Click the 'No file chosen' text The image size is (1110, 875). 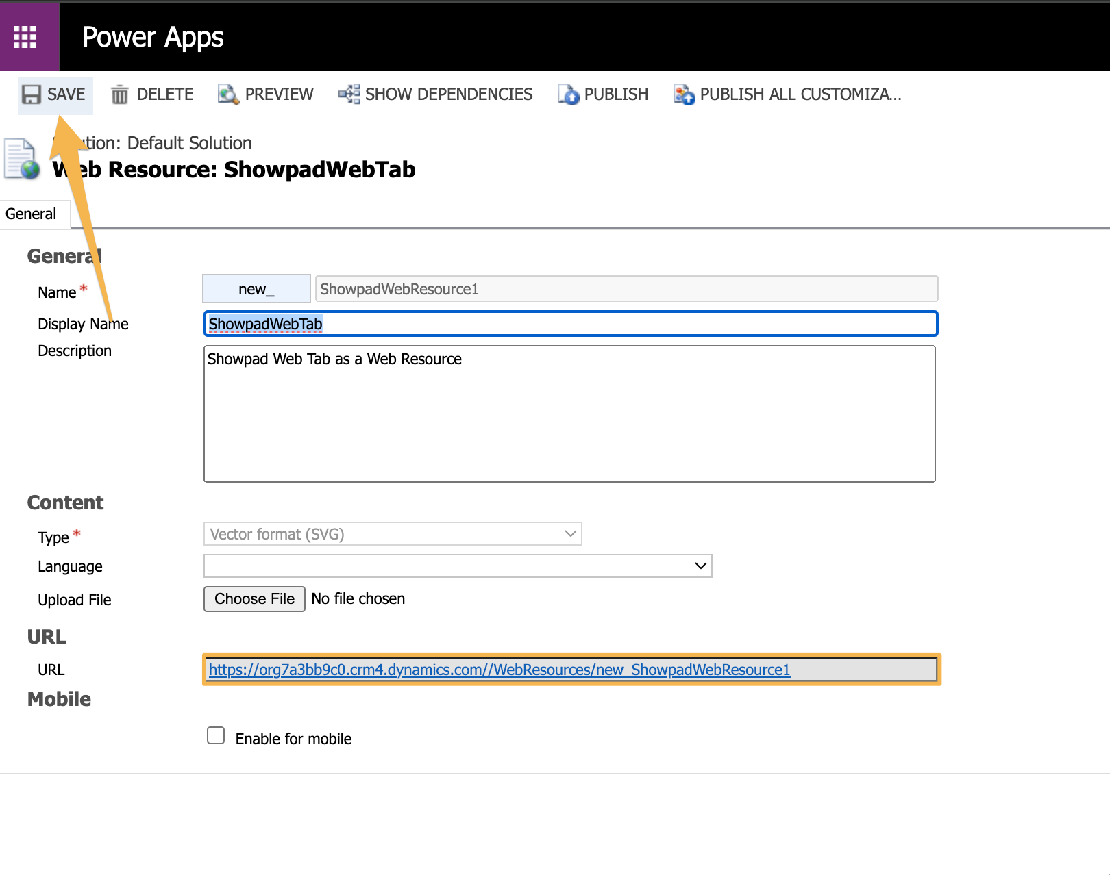(x=358, y=599)
